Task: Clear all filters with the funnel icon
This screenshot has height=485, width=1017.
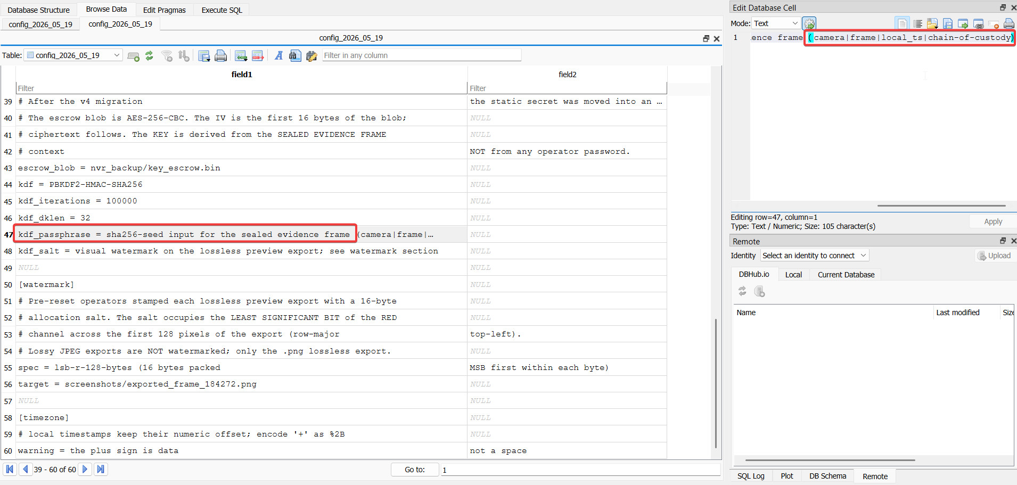Action: click(x=167, y=55)
